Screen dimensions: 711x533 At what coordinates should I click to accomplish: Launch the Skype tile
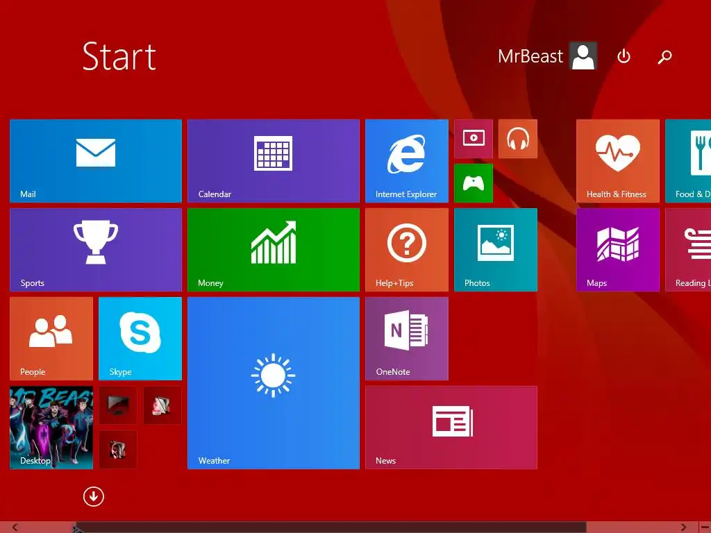140,339
